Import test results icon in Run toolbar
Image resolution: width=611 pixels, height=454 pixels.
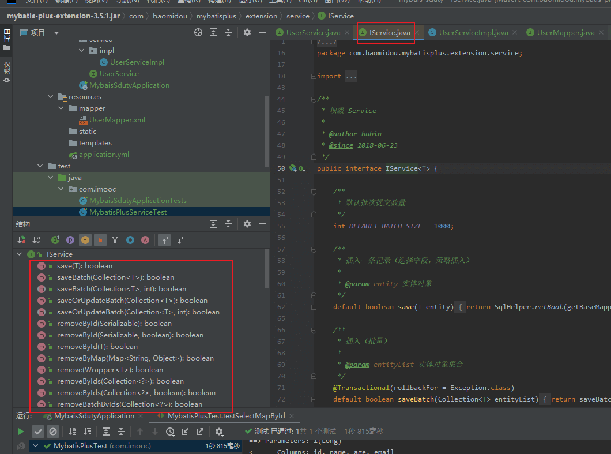coord(185,432)
